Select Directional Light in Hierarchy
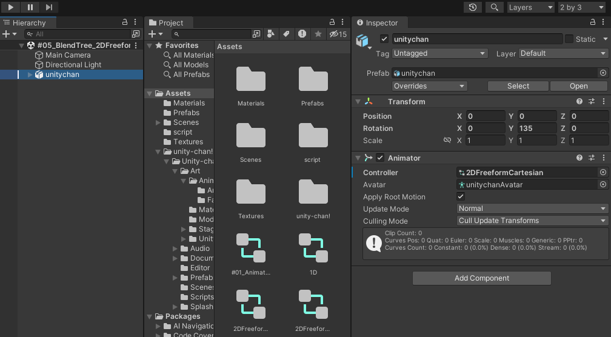This screenshot has height=337, width=611. (x=73, y=65)
